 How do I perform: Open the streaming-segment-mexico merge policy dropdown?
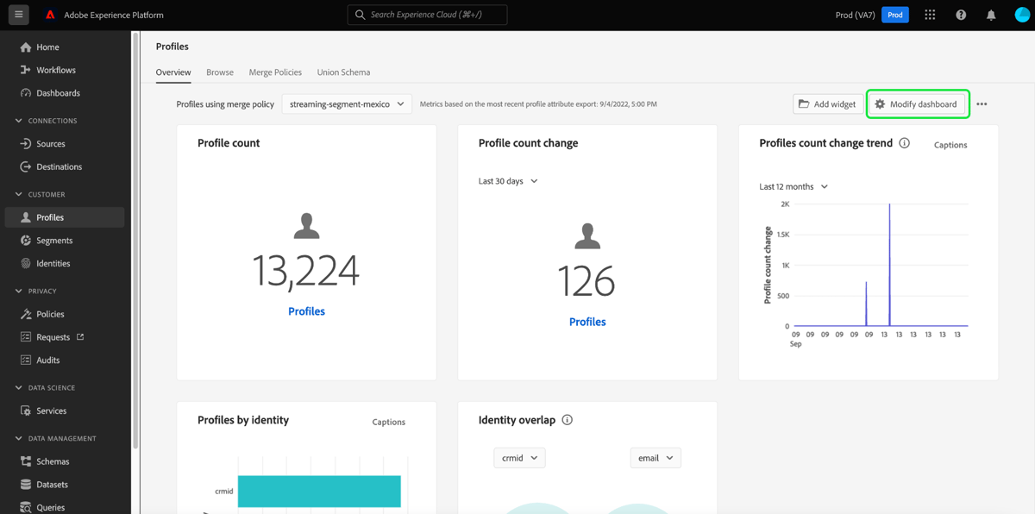coord(346,103)
